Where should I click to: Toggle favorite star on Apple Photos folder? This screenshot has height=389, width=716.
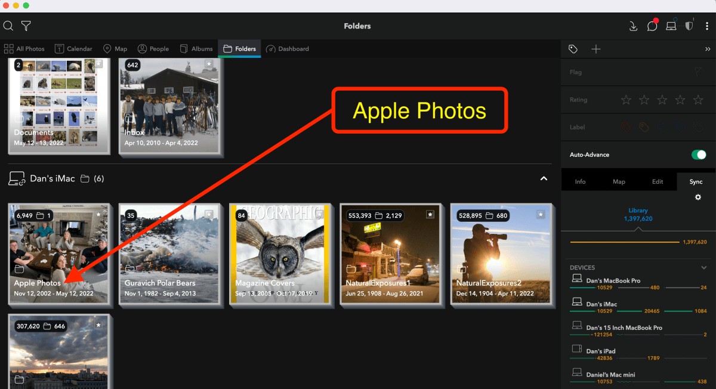98,214
